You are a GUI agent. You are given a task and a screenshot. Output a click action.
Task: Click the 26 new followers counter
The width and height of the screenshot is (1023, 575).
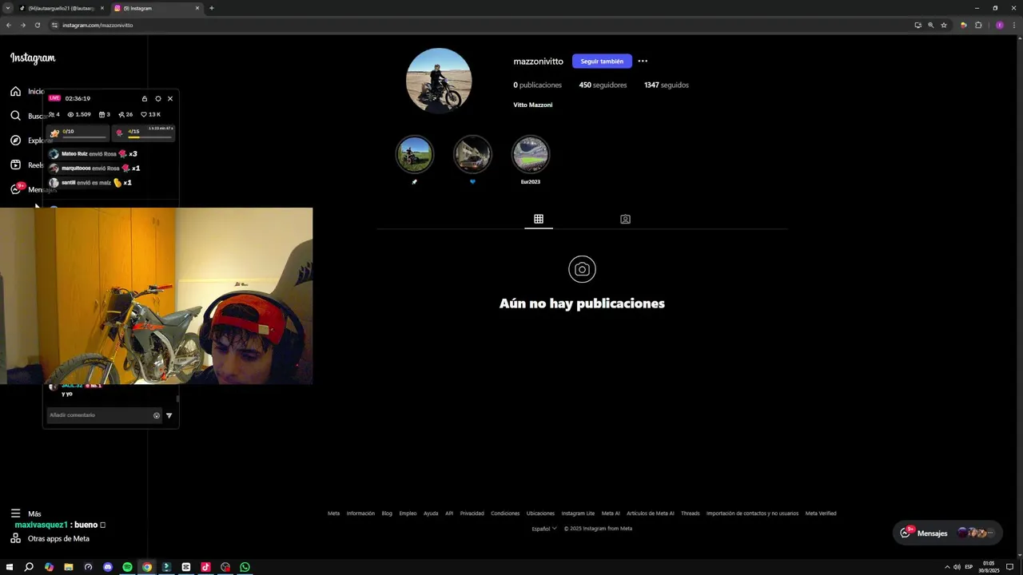click(125, 114)
